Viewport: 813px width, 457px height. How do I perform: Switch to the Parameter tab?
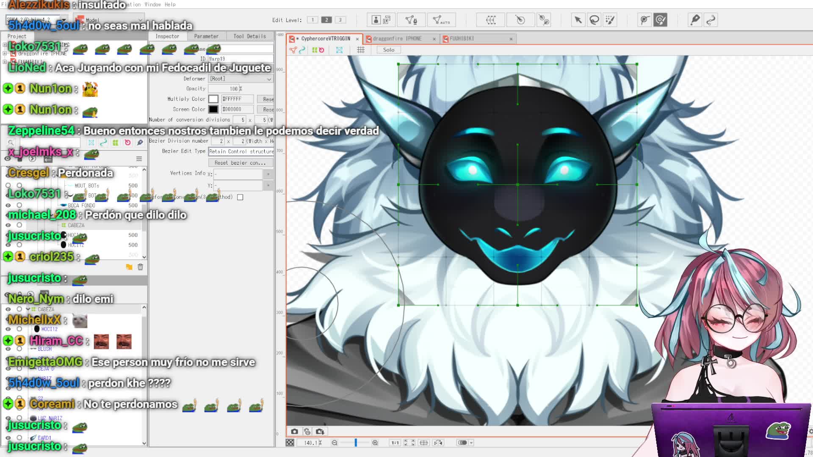click(206, 36)
